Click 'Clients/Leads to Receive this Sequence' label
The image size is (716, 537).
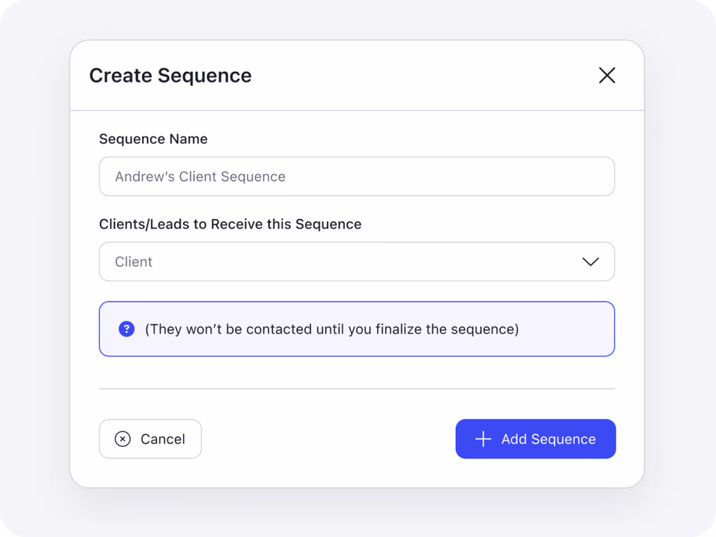230,224
